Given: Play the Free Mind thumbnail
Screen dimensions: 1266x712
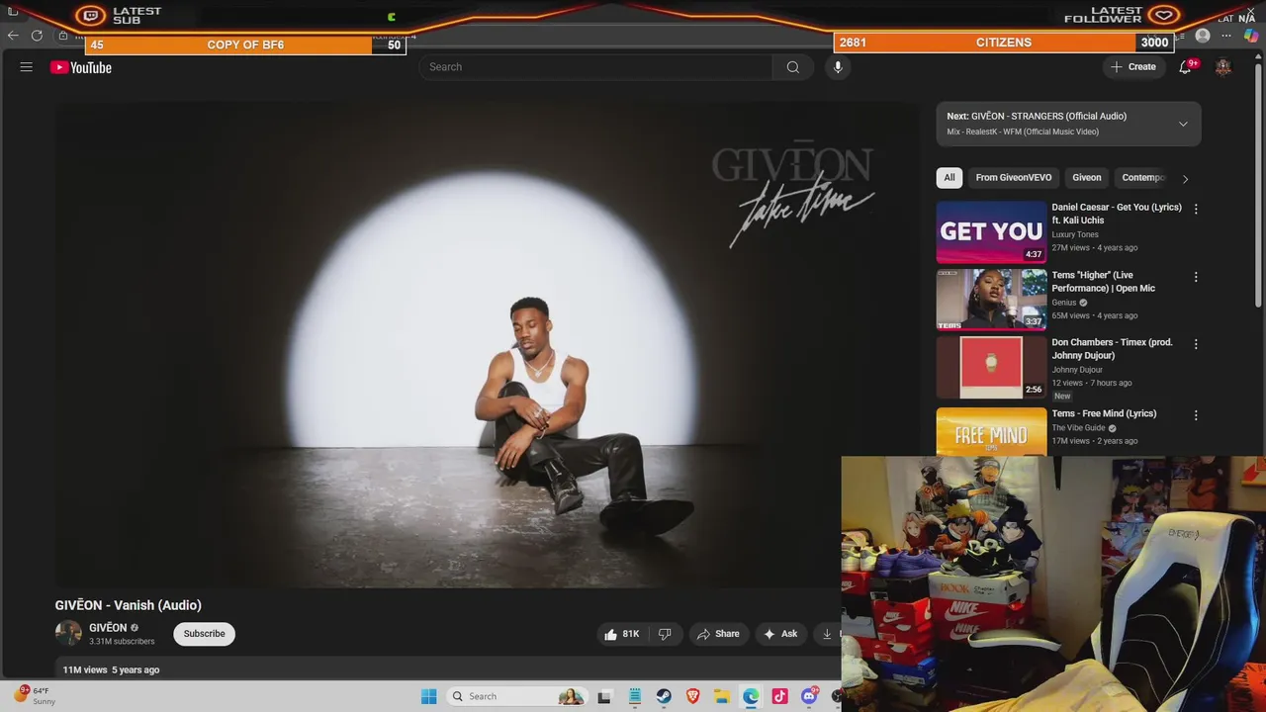Looking at the screenshot, I should [991, 431].
